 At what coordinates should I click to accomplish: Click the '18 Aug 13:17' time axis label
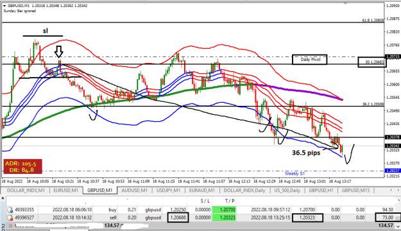(x=340, y=182)
